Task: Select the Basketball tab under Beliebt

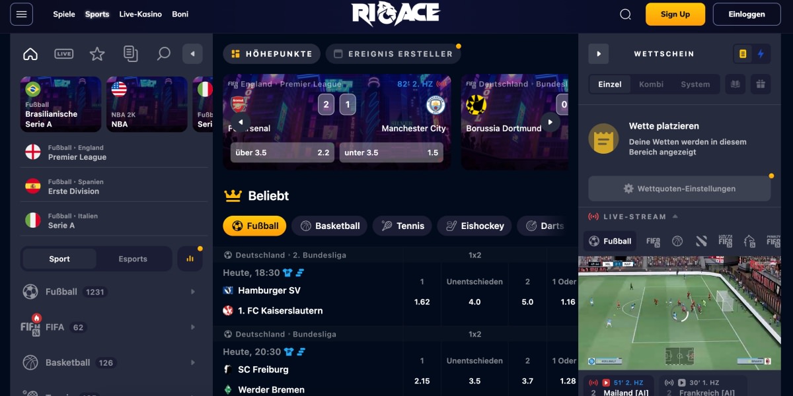Action: 330,226
